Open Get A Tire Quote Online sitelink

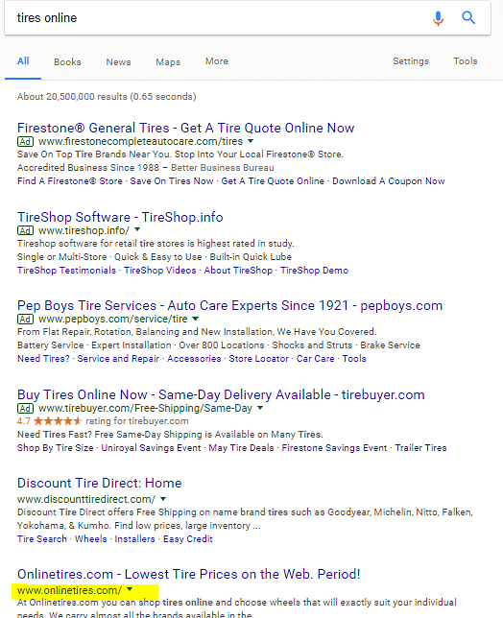[x=273, y=181]
